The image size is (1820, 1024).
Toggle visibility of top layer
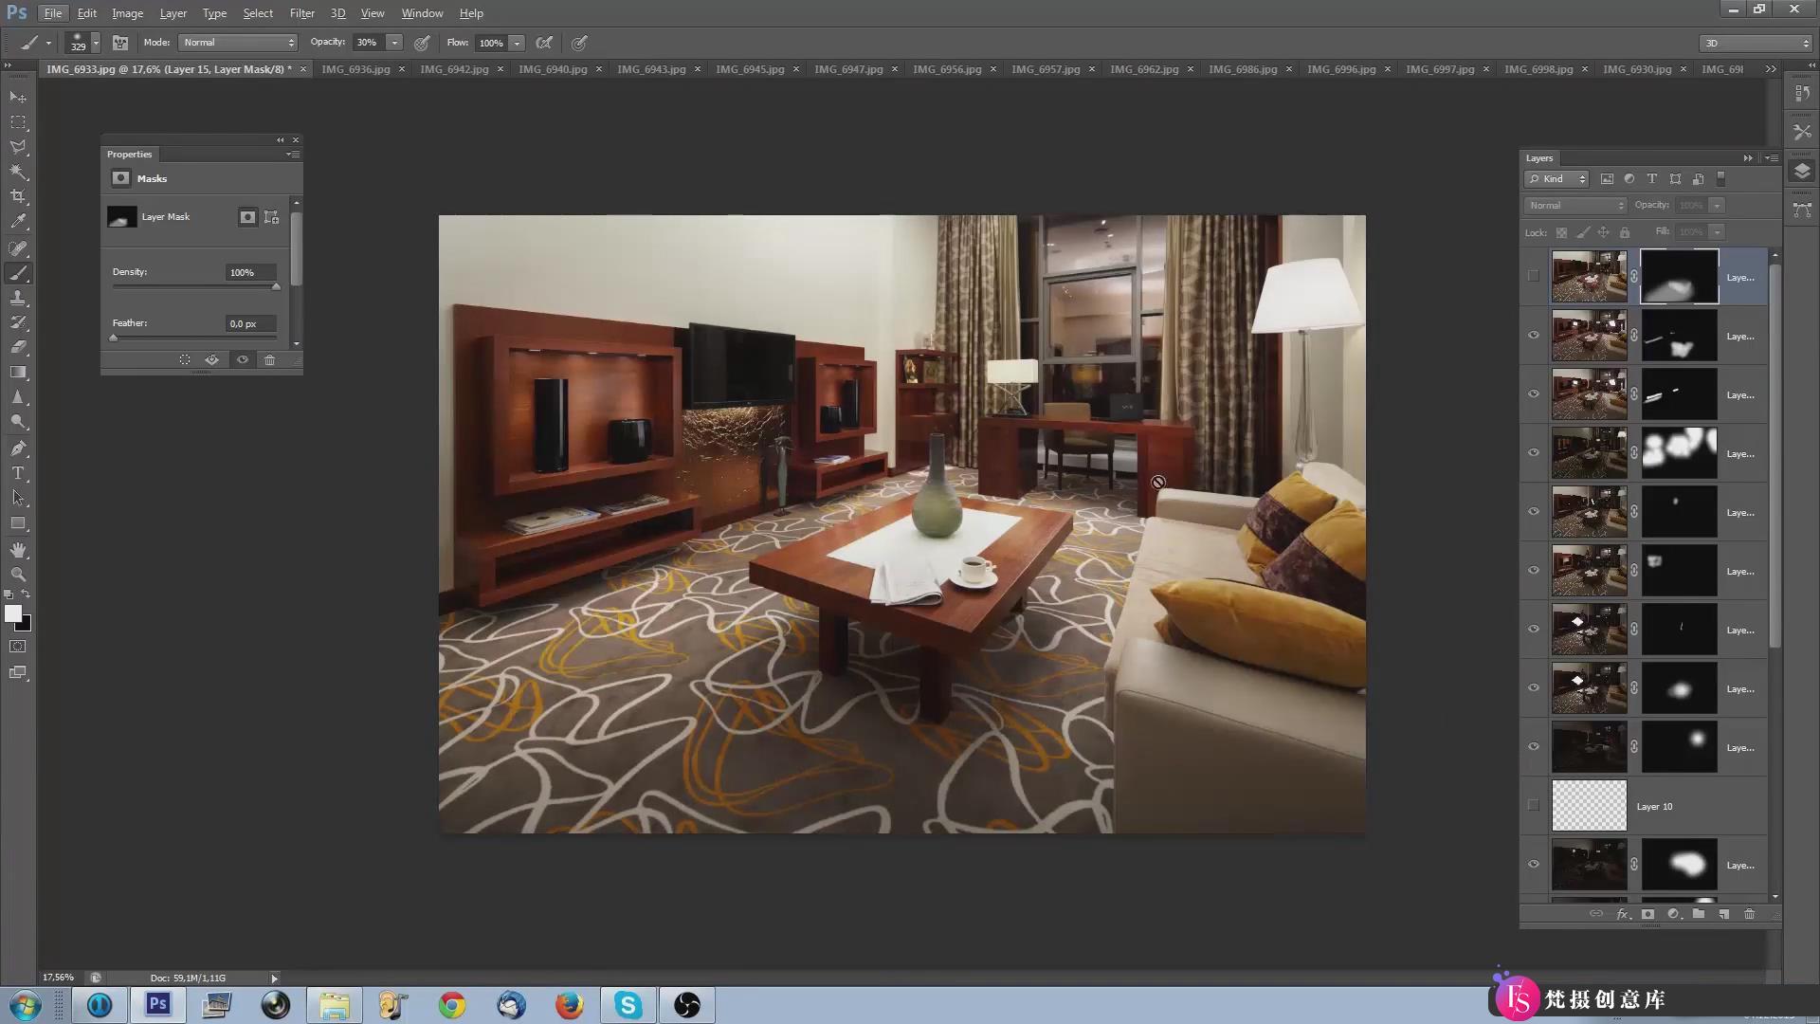point(1534,275)
